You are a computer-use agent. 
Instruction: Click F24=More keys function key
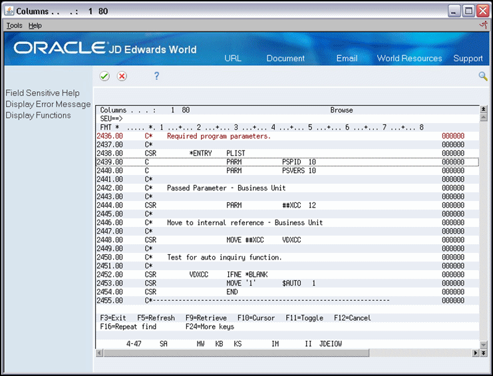[x=210, y=327]
